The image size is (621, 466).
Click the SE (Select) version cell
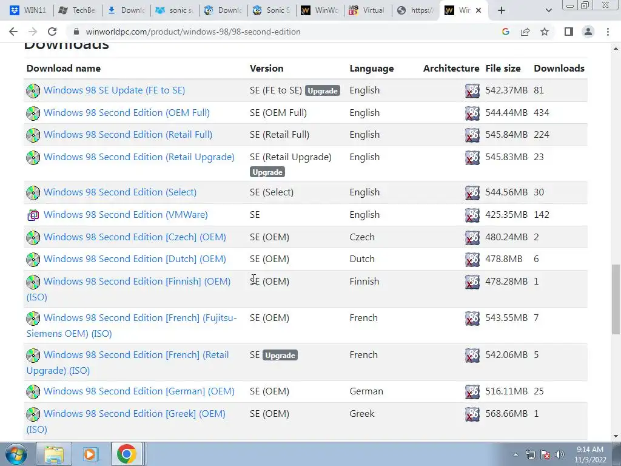click(272, 192)
